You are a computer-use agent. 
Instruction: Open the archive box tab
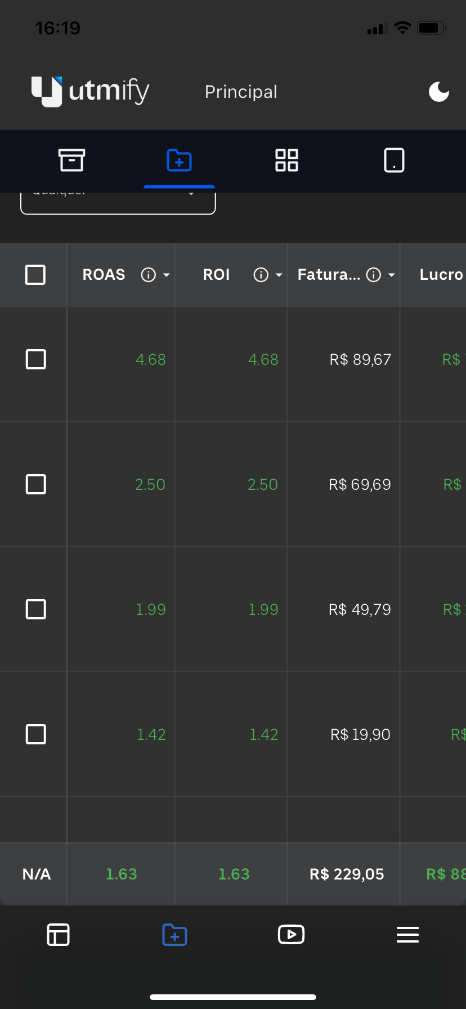click(71, 160)
